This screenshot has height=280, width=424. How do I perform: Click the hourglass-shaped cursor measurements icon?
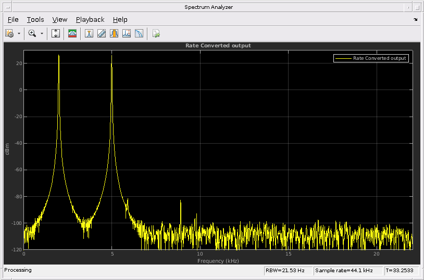tap(89, 33)
